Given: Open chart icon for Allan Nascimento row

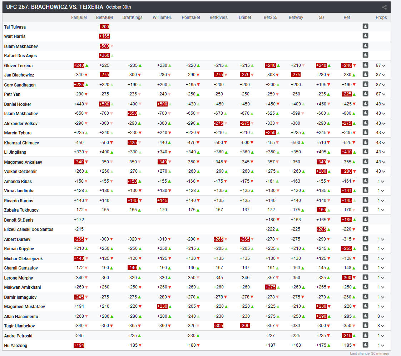Looking at the screenshot, I should pyautogui.click(x=366, y=316).
